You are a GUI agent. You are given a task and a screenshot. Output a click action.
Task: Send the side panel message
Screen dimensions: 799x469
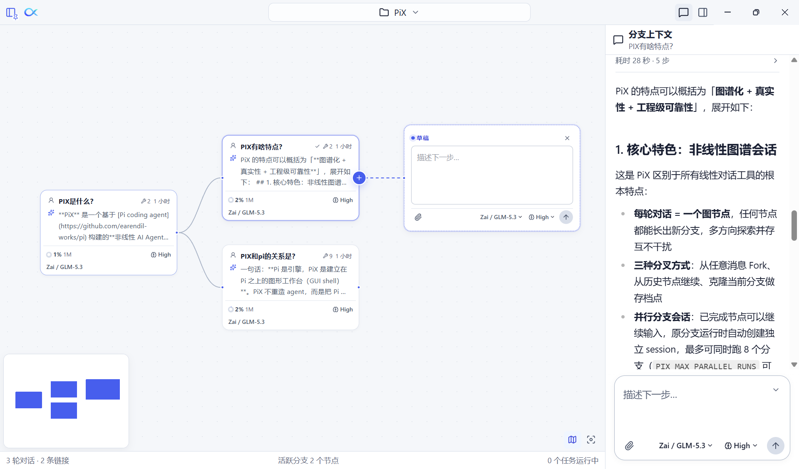[776, 446]
